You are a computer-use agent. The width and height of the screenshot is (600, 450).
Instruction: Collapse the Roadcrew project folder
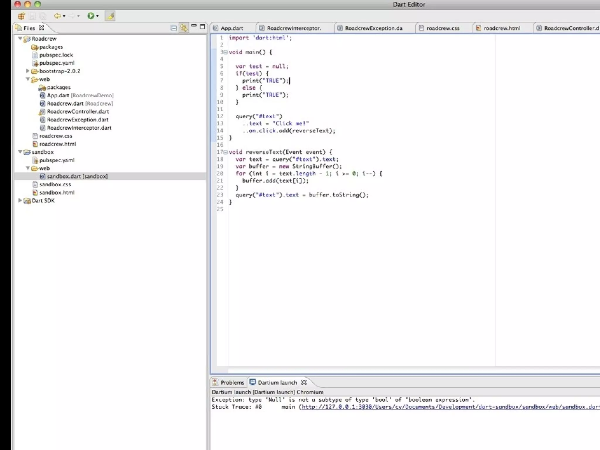(x=20, y=38)
